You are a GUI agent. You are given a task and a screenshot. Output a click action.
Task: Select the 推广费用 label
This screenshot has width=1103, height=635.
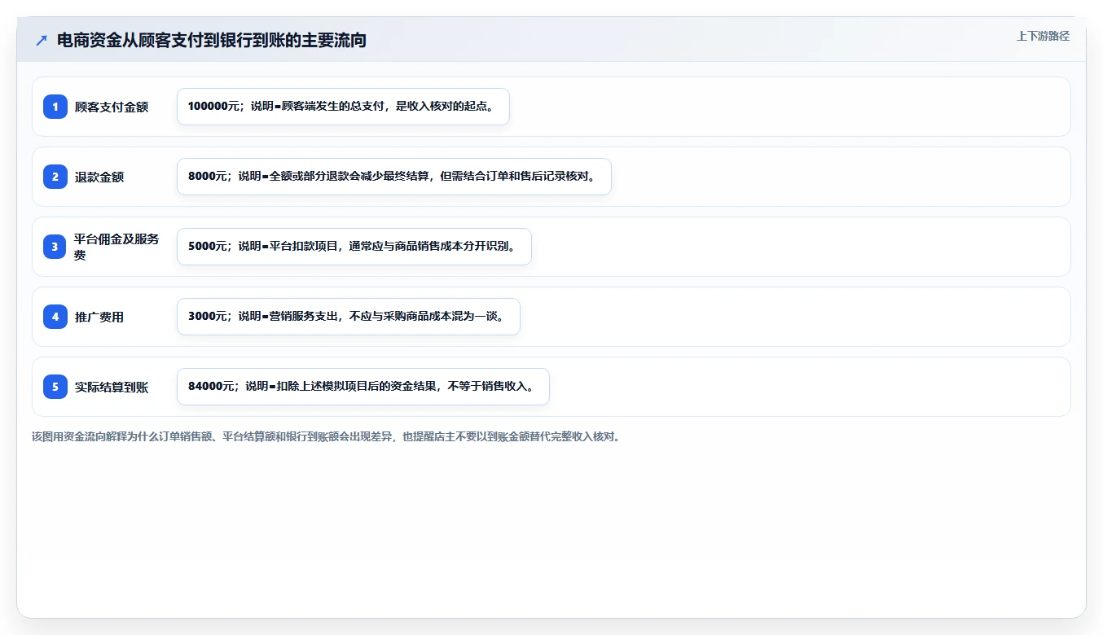click(99, 317)
